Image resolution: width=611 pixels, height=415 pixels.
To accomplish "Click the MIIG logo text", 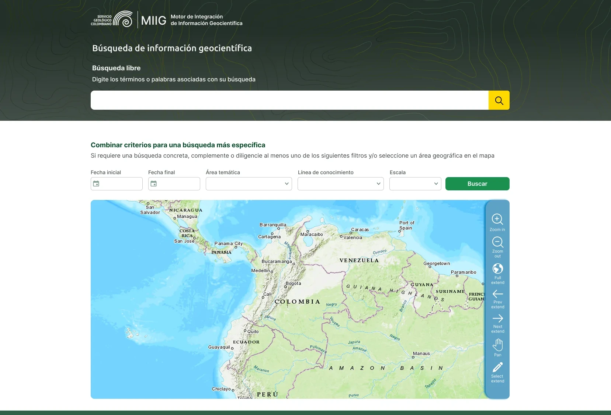I will click(154, 21).
